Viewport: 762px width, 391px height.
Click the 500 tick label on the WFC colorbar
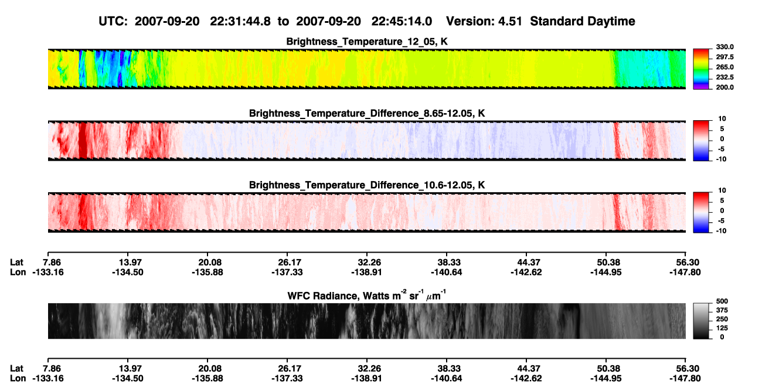[x=723, y=301]
